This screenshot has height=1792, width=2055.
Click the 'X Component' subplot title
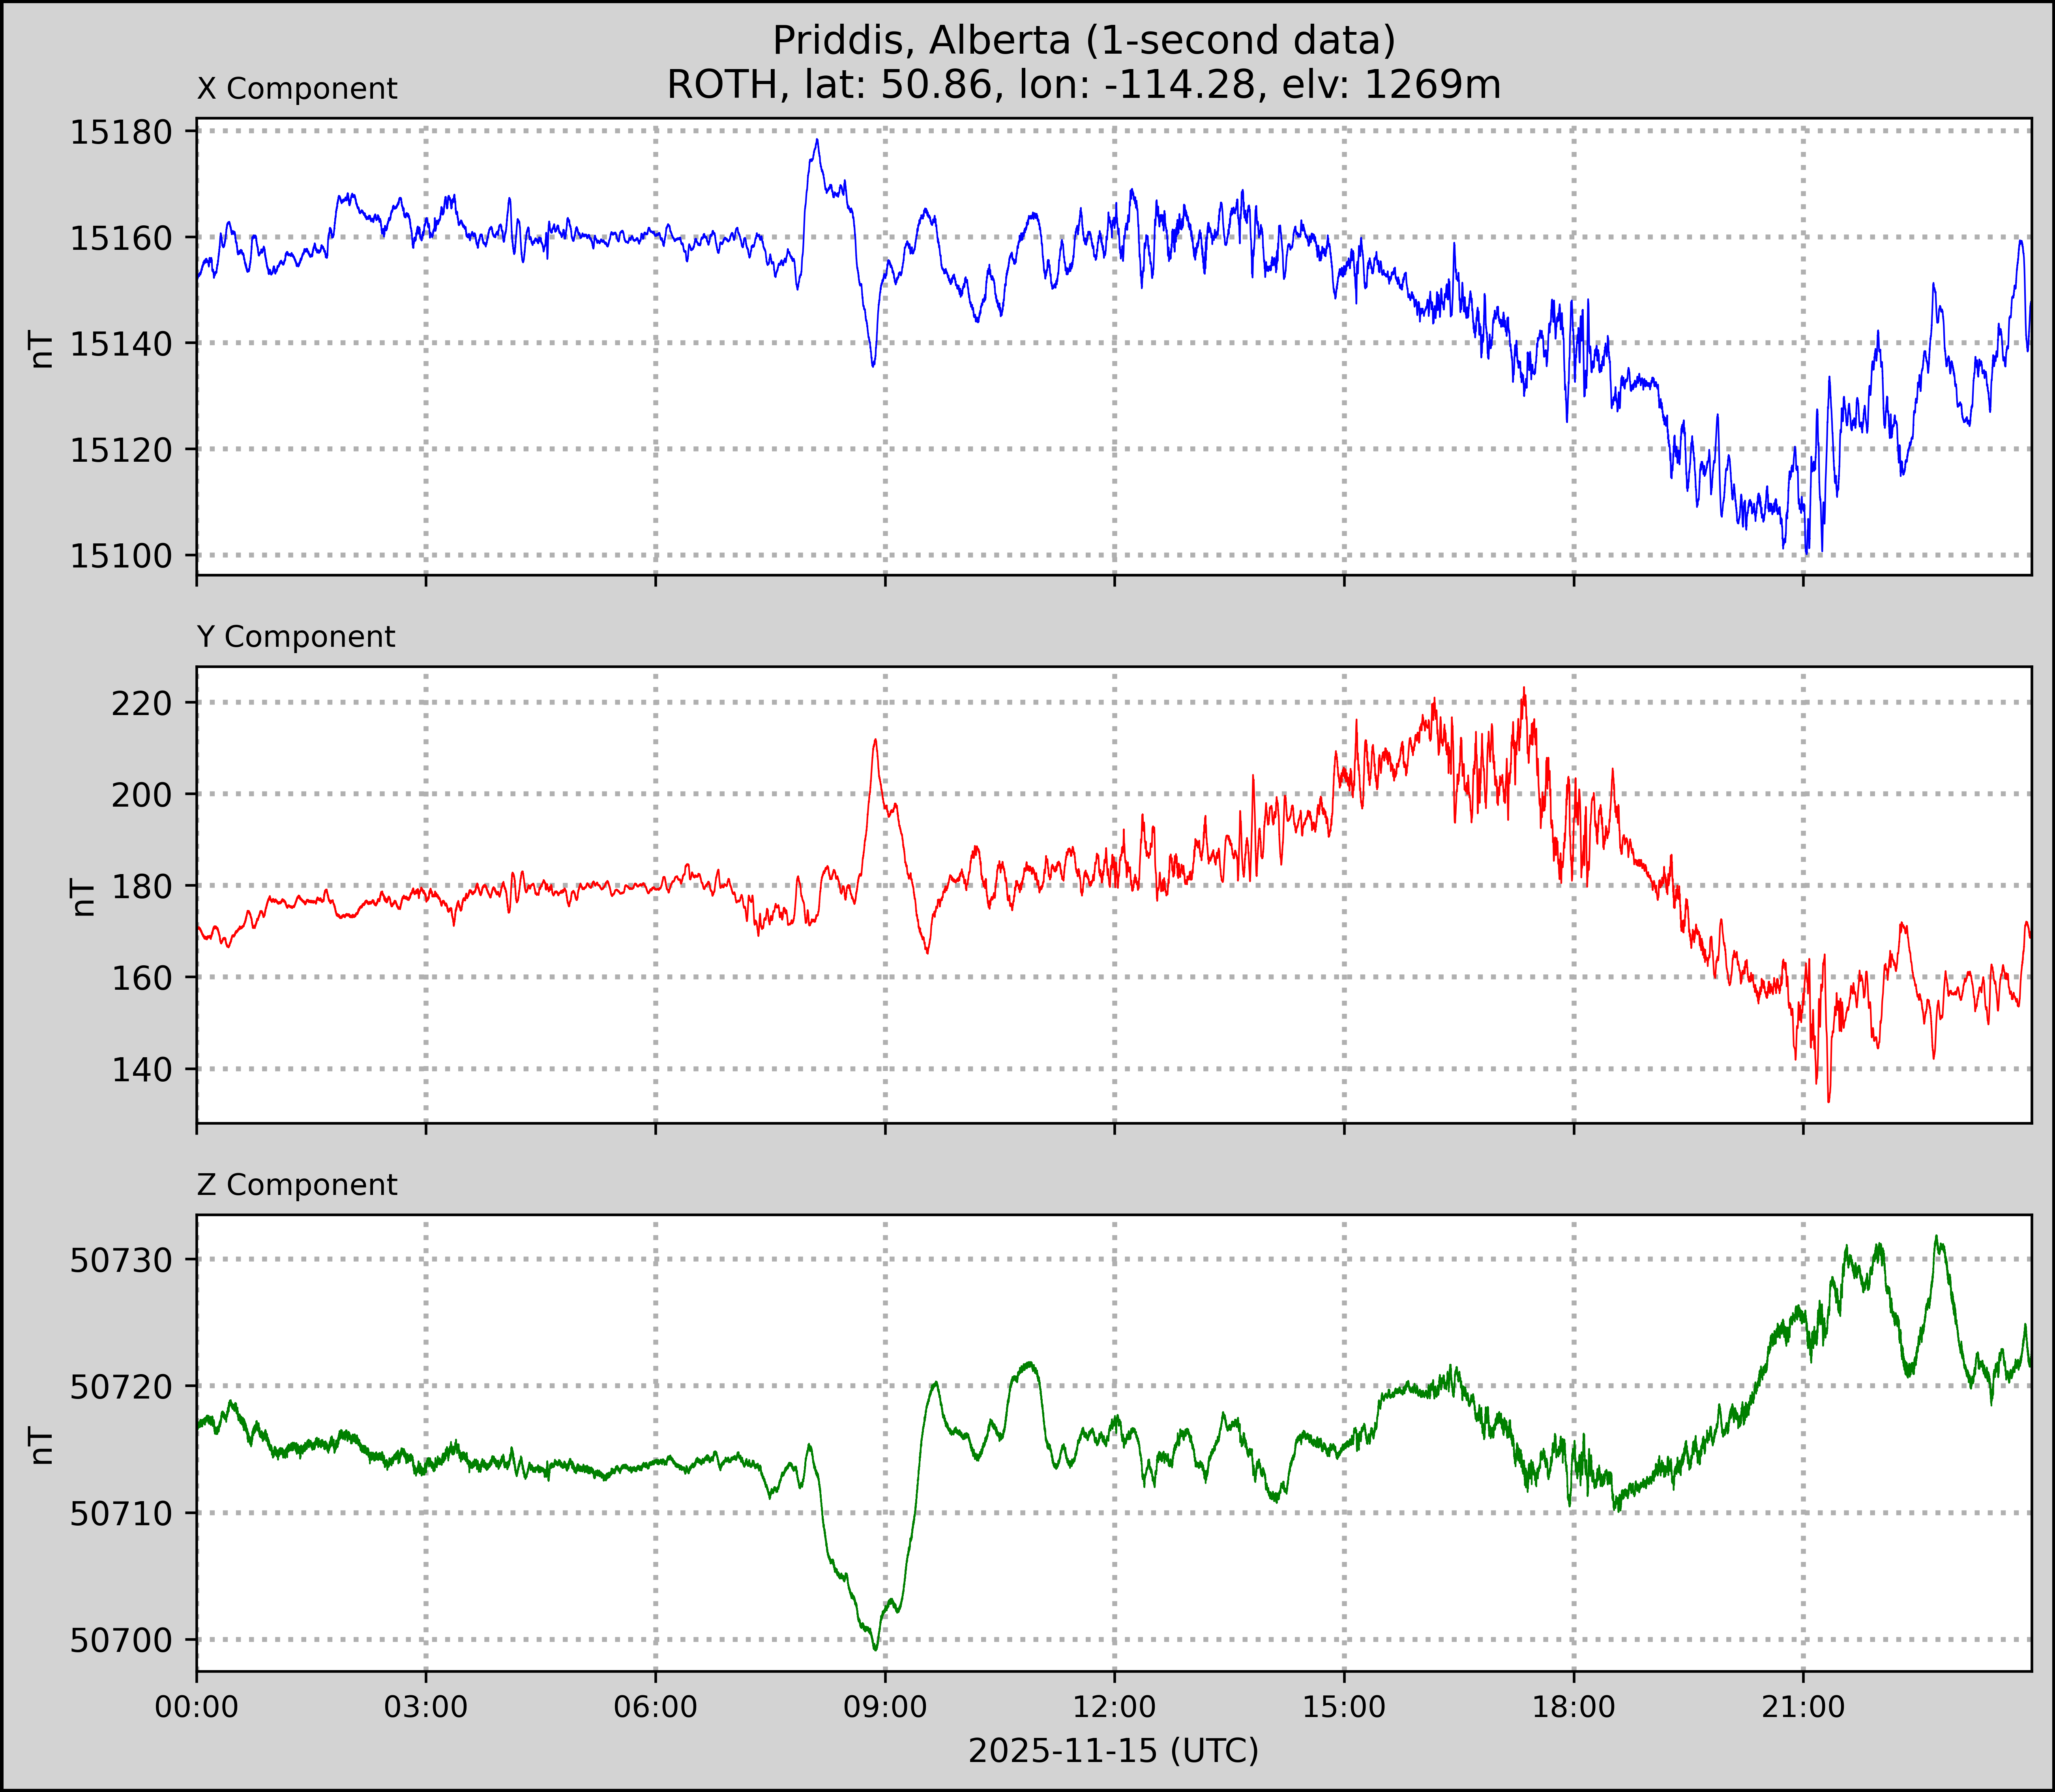297,89
